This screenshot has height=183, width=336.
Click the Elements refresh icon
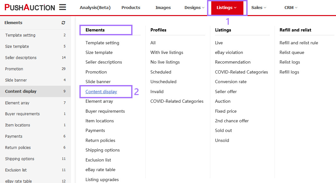pyautogui.click(x=63, y=23)
